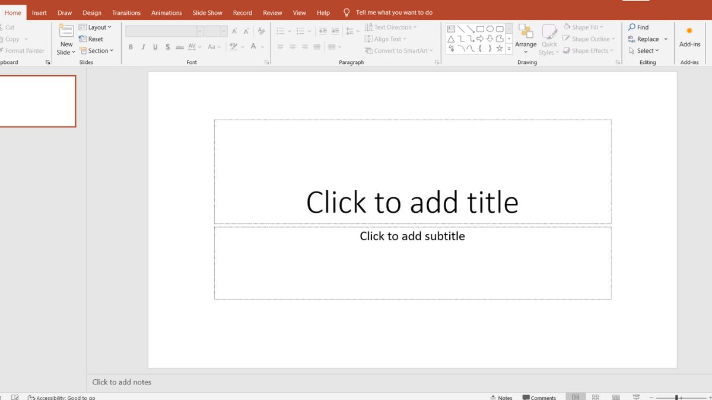Open the Align Text dropdown
Image resolution: width=712 pixels, height=400 pixels.
[x=386, y=39]
